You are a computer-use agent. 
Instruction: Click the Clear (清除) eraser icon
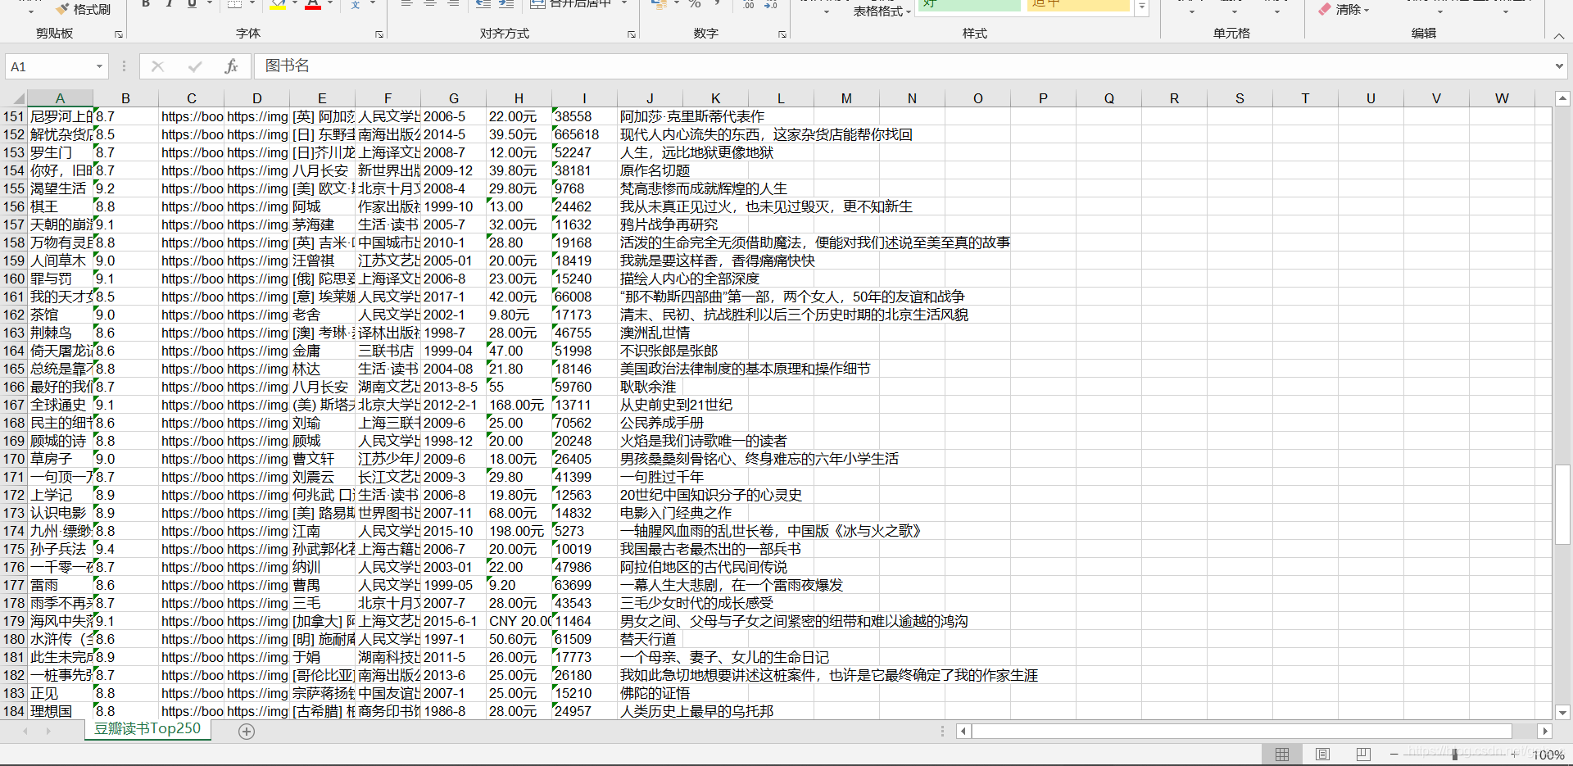1325,9
